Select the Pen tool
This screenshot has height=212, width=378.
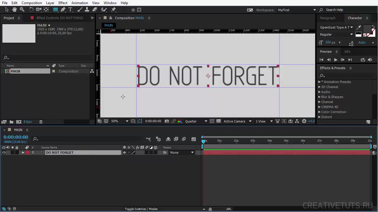[x=63, y=10]
